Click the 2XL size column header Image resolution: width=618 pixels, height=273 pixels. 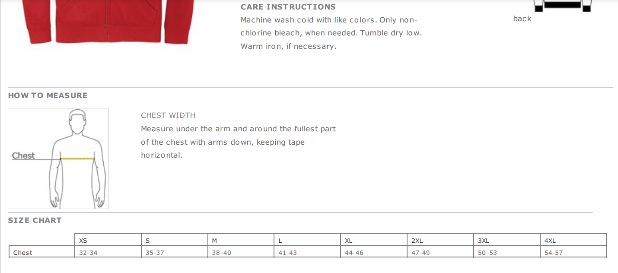pos(417,241)
